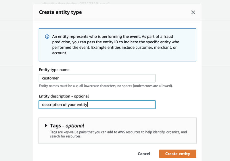
Task: Expand the Tags section triangle
Action: coord(46,126)
